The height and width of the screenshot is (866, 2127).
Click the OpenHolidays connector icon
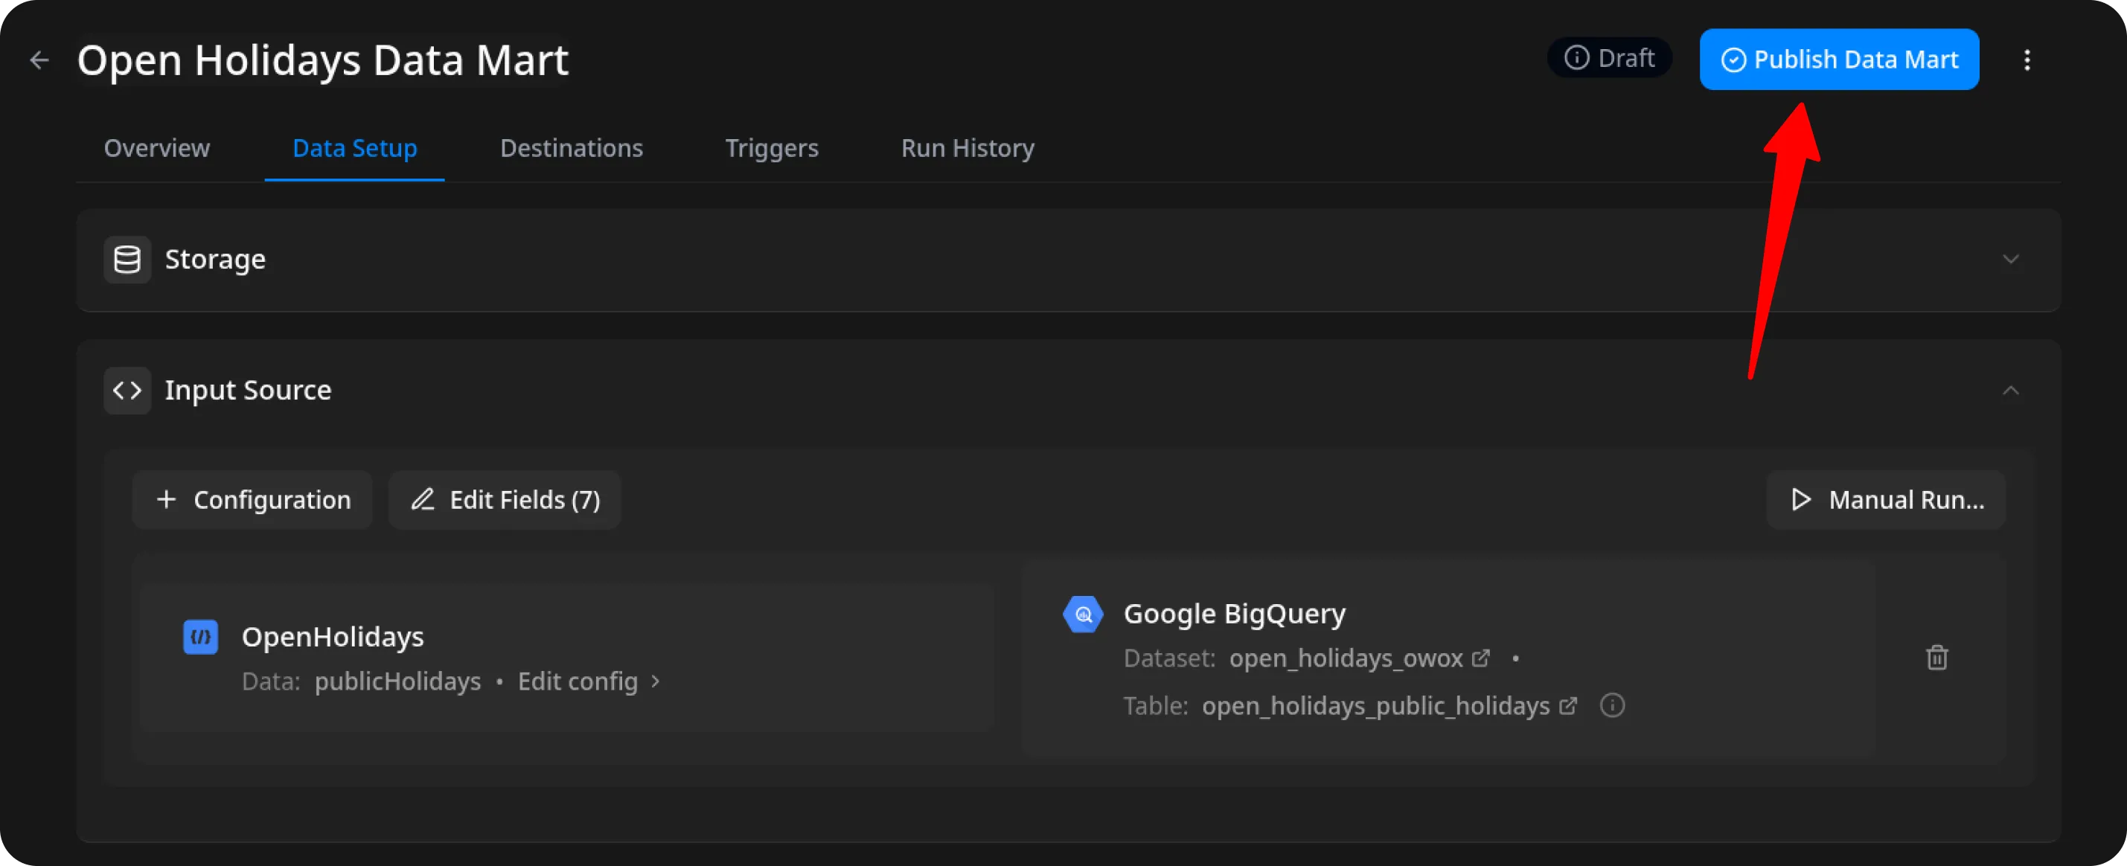pyautogui.click(x=201, y=638)
